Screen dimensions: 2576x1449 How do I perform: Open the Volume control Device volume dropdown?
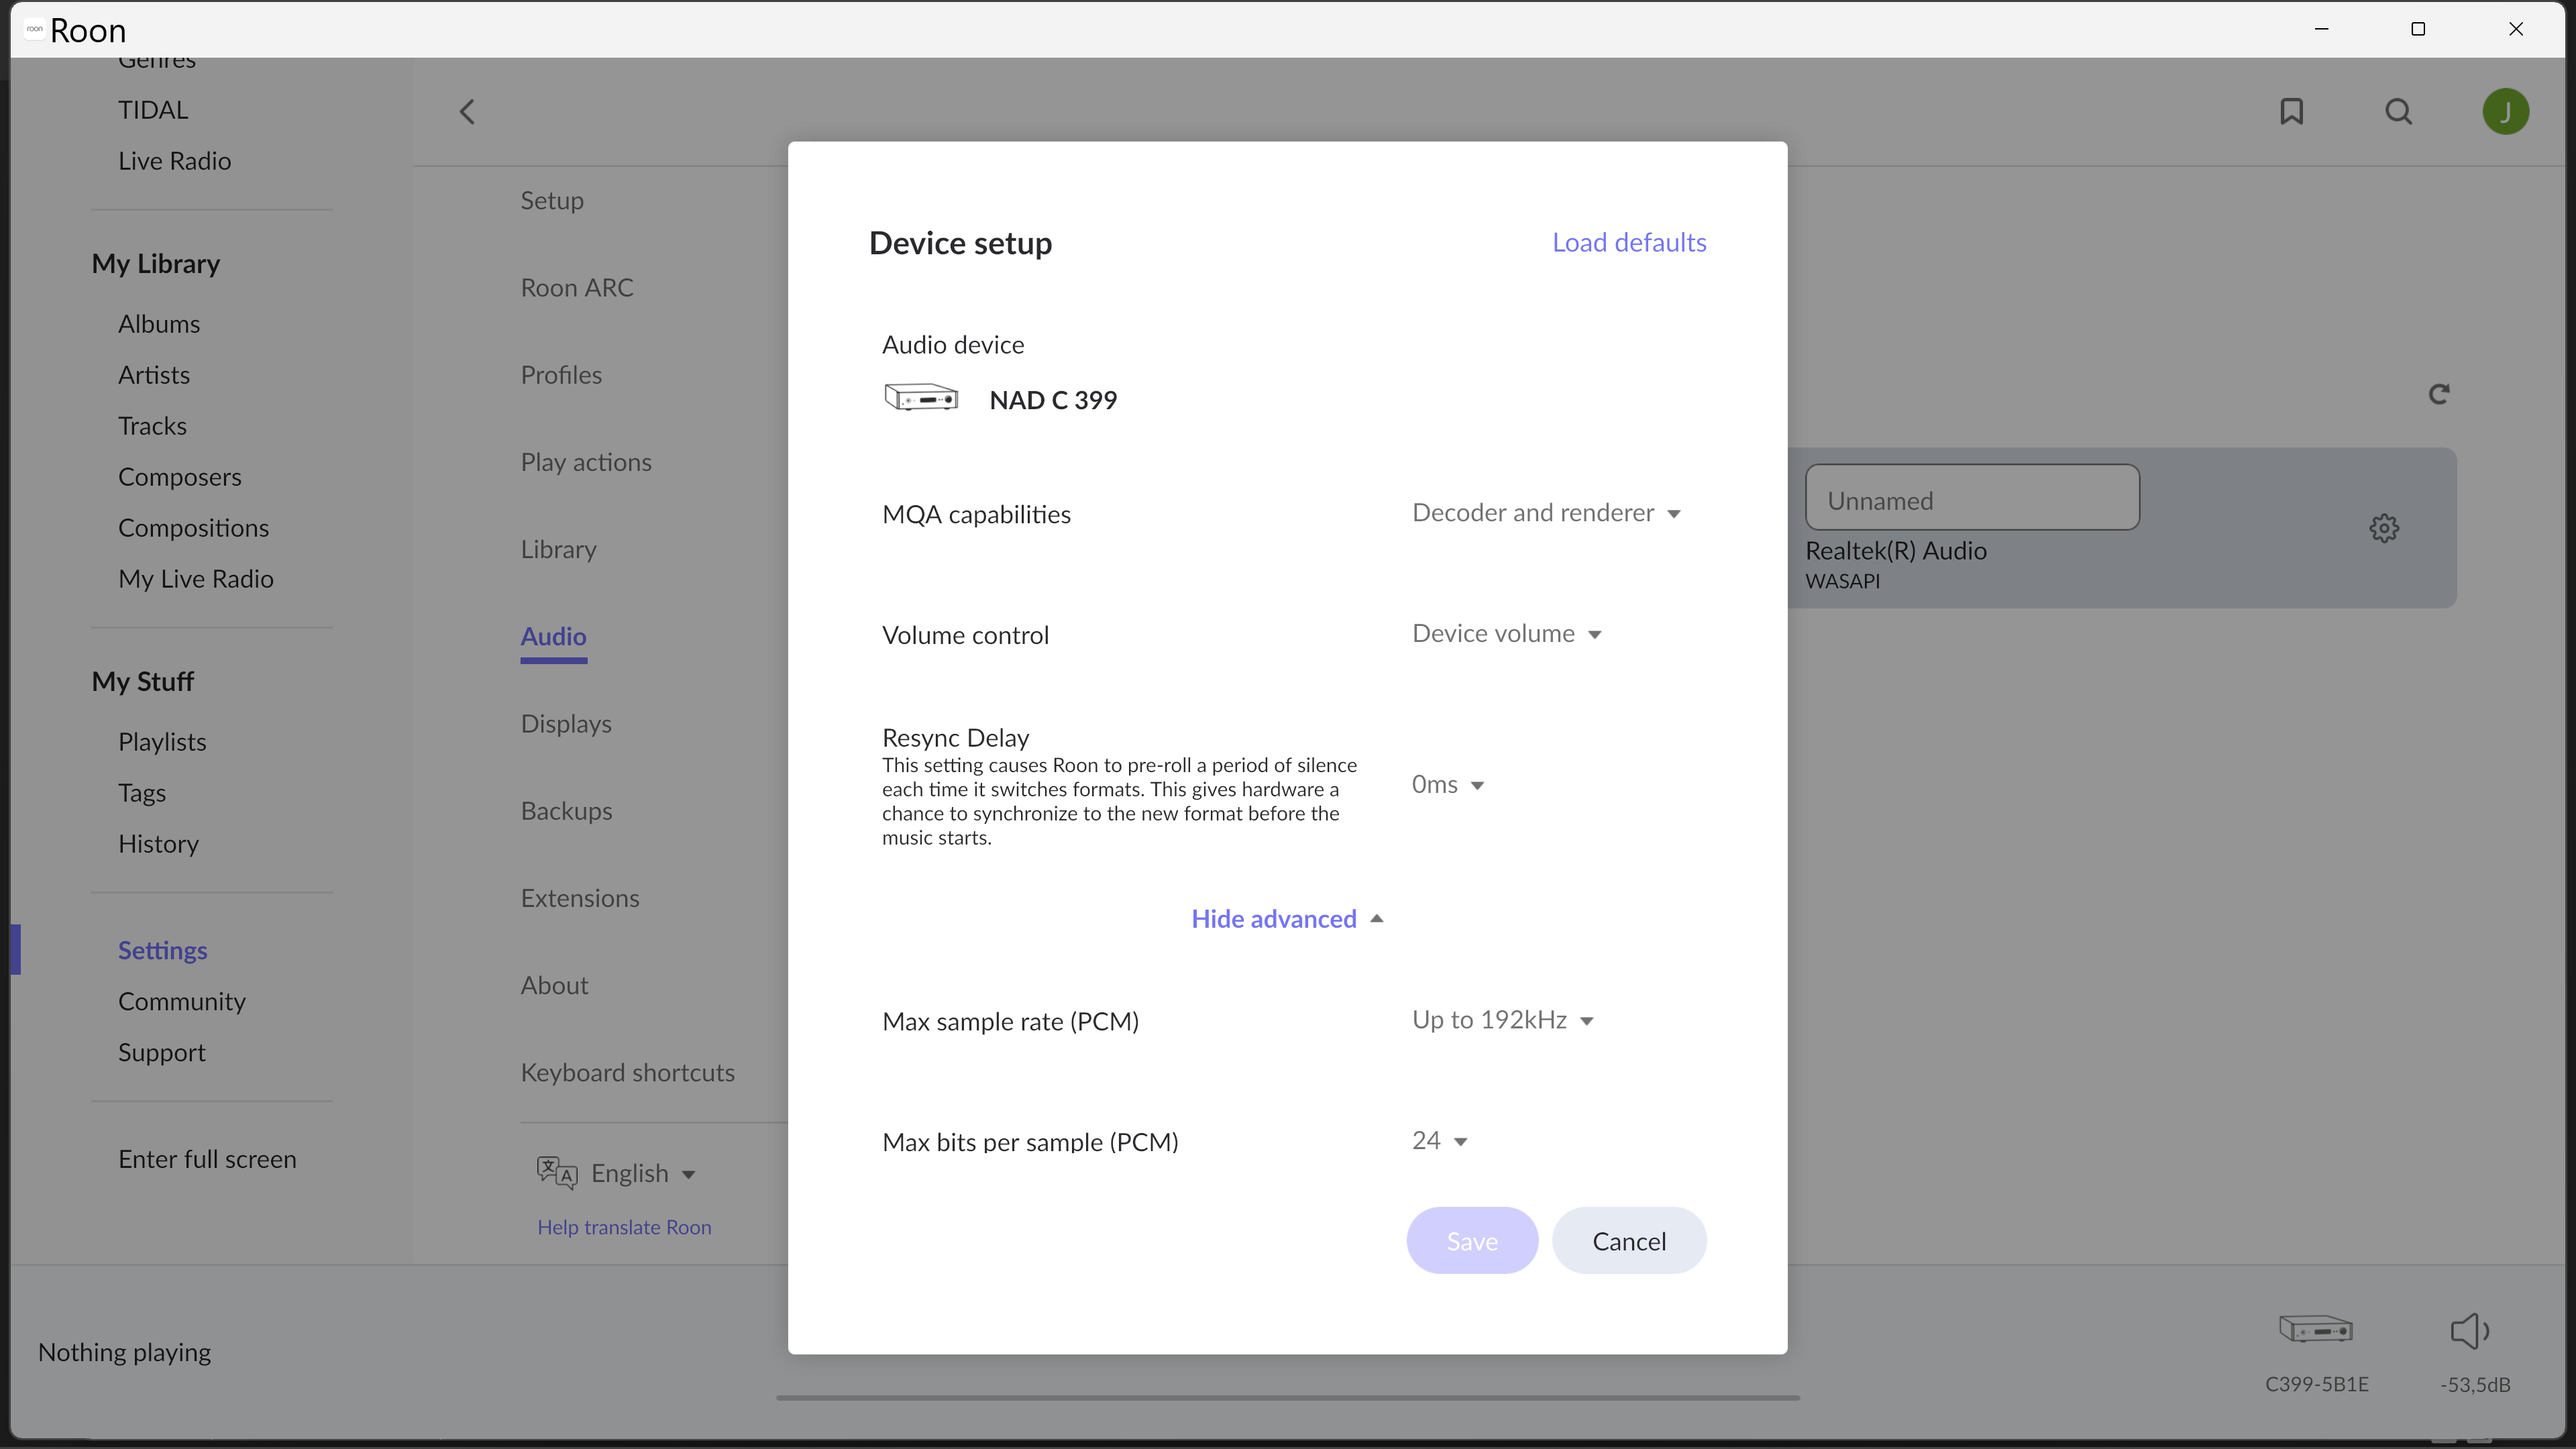1506,634
